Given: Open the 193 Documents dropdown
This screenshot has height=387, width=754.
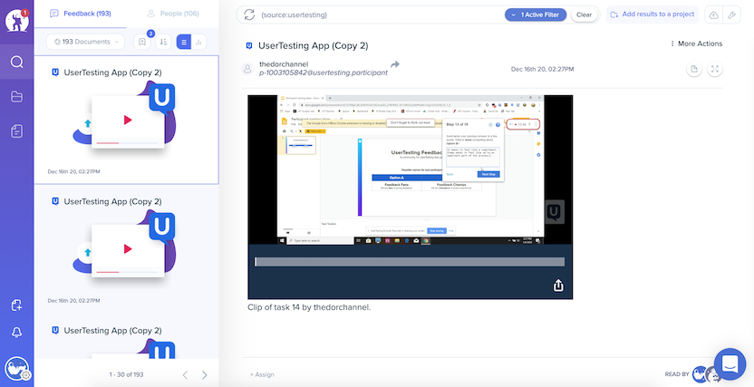Looking at the screenshot, I should point(85,42).
